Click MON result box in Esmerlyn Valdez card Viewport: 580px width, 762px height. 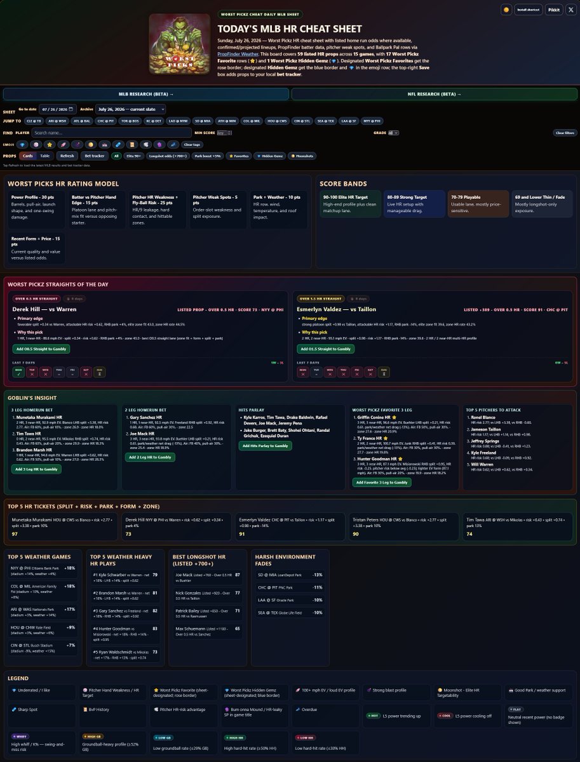(302, 371)
